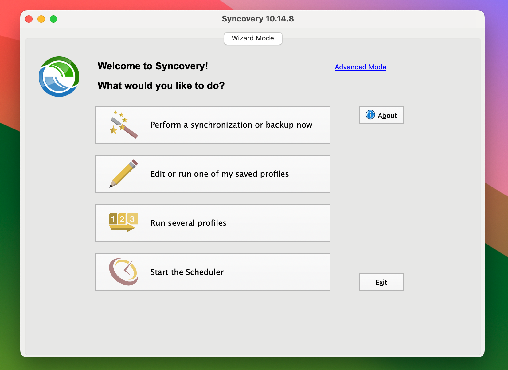Choose Edit or run one of my saved profiles
508x370 pixels.
point(213,174)
